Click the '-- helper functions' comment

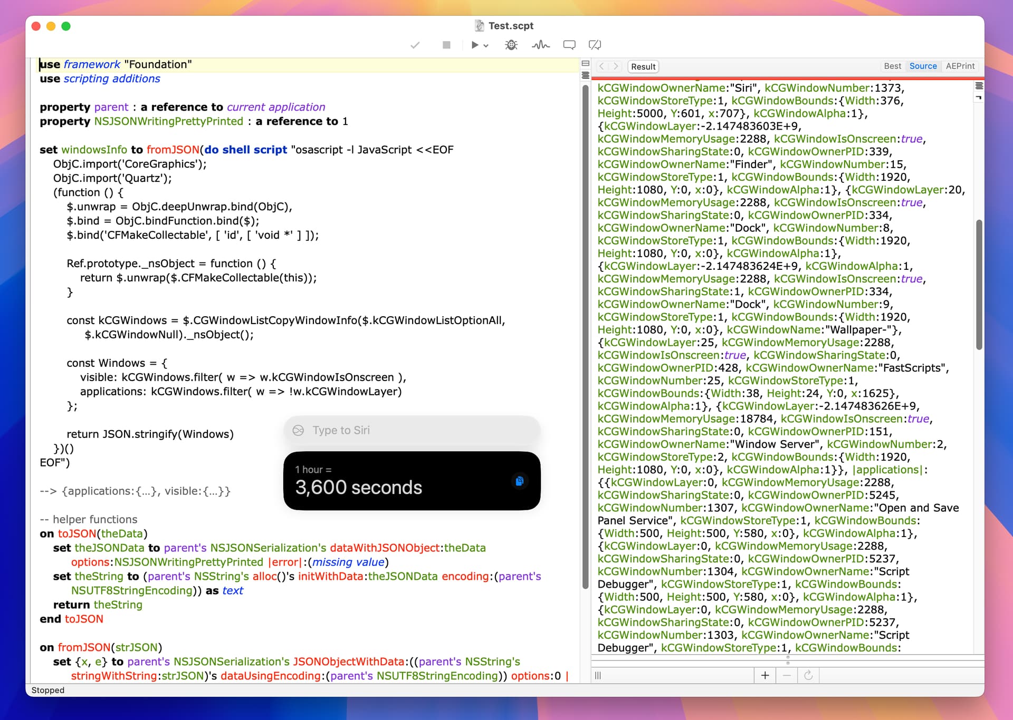tap(89, 520)
